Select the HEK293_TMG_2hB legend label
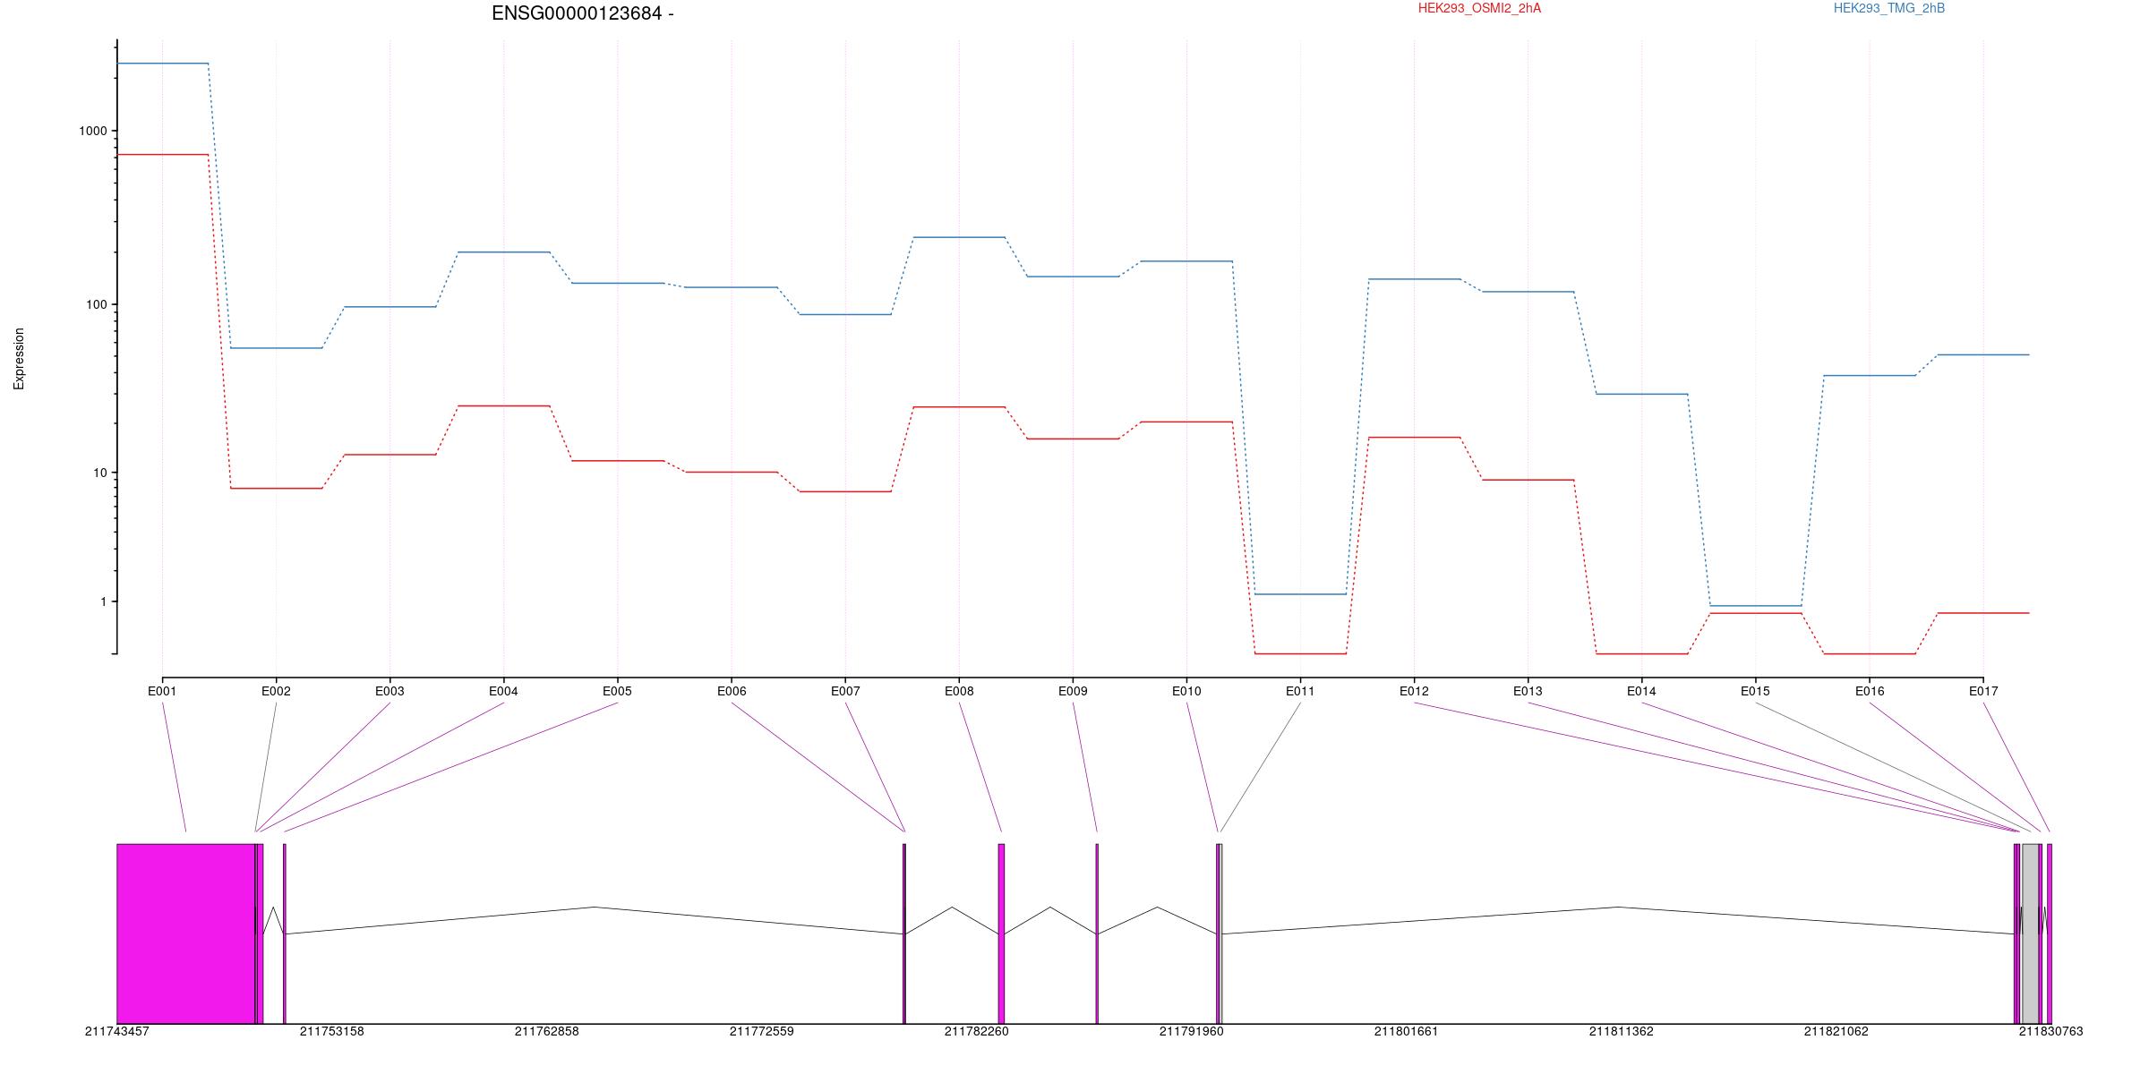 tap(1889, 9)
